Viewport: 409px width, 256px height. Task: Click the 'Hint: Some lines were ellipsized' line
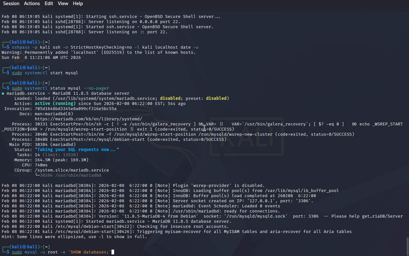click(x=74, y=237)
